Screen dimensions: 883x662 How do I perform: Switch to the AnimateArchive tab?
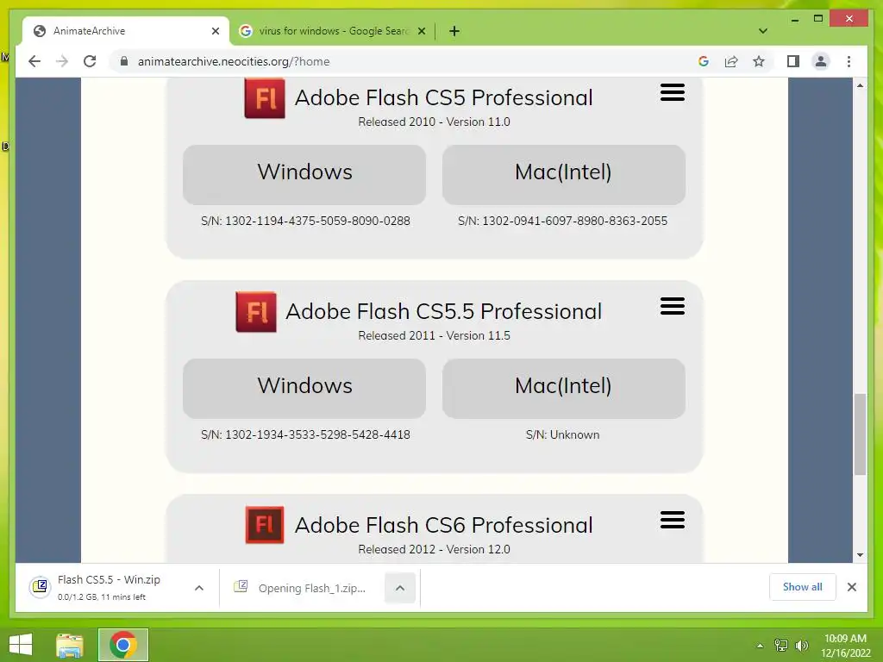point(126,31)
